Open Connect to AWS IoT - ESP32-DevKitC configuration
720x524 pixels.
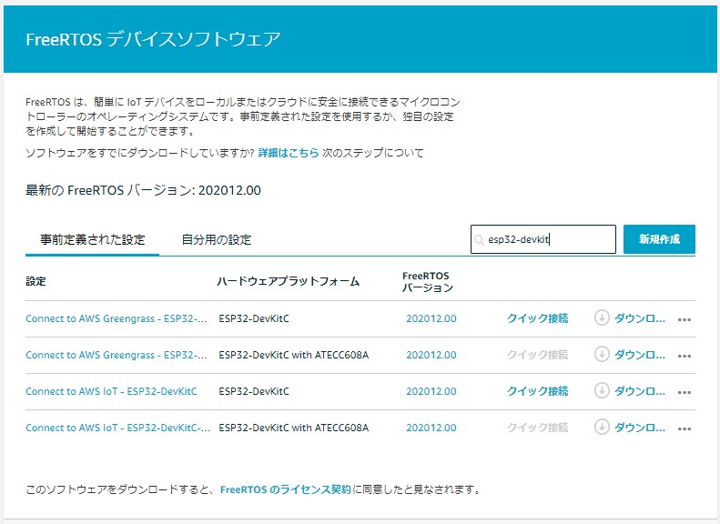point(111,391)
